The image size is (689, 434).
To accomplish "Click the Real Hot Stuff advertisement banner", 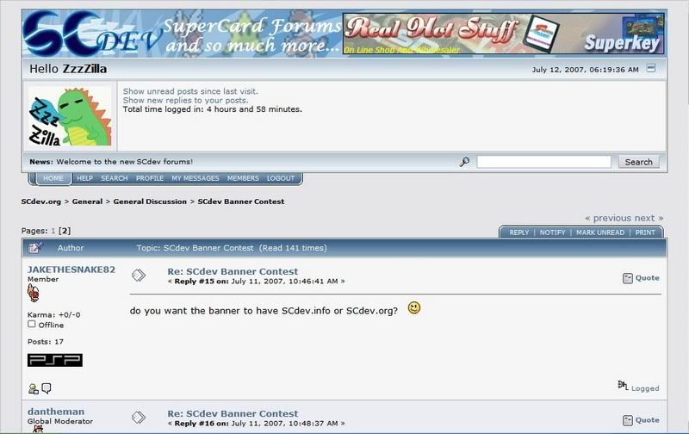I will 504,34.
